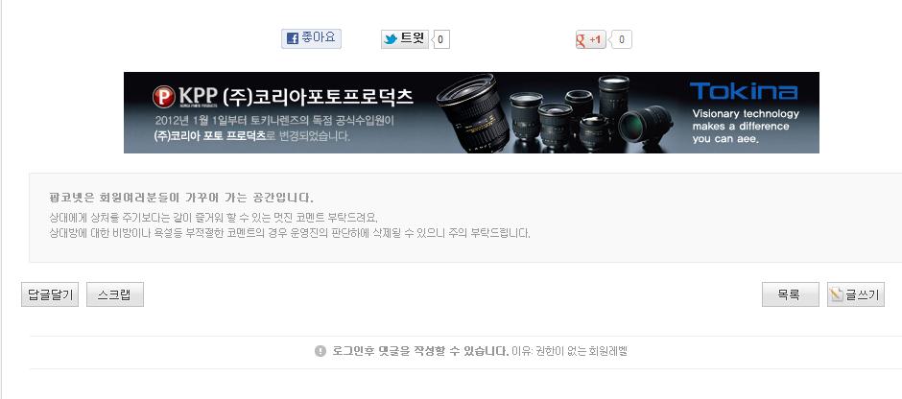The width and height of the screenshot is (902, 399).
Task: Click the 스크랩 scrap button
Action: (115, 295)
